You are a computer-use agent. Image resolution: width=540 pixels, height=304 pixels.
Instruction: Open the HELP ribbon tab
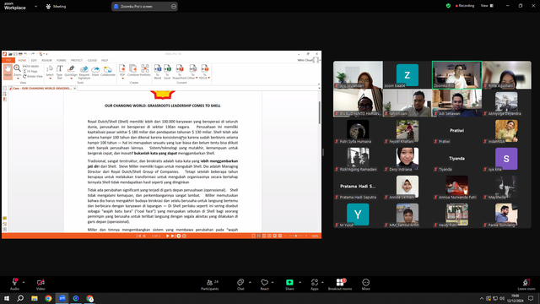[x=105, y=60]
